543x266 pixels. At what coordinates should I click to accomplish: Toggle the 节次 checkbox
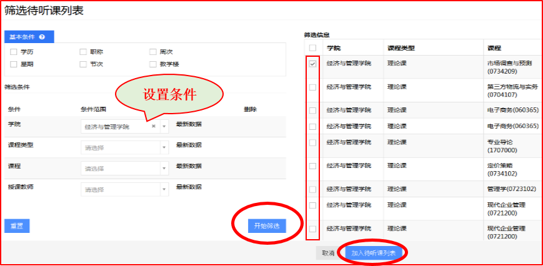83,64
